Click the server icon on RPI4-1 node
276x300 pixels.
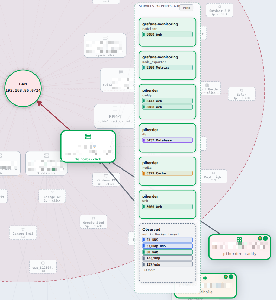[115, 108]
